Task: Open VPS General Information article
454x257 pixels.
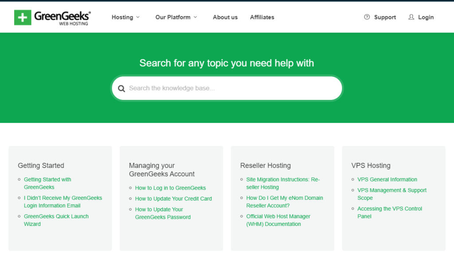Action: click(x=387, y=180)
